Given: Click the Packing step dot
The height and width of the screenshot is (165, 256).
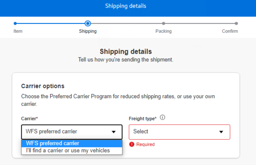Looking at the screenshot, I should pos(163,23).
